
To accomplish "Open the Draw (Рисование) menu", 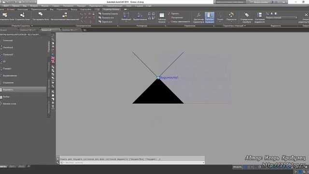I will click(x=68, y=6).
